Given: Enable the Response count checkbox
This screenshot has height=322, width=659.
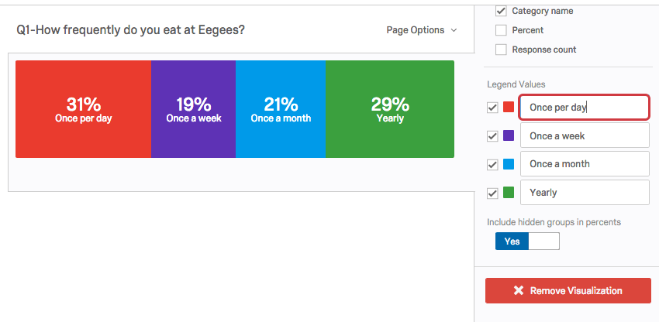Looking at the screenshot, I should click(501, 50).
